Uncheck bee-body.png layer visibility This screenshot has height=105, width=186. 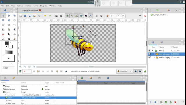(149, 57)
